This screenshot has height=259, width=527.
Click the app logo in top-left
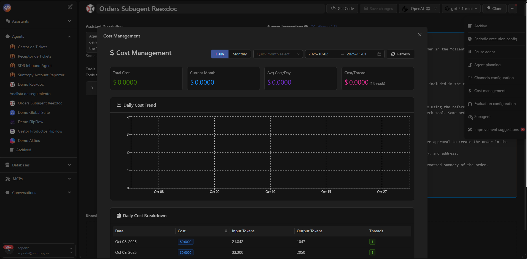tap(7, 8)
